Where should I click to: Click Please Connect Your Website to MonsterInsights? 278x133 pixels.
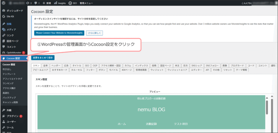(59, 33)
